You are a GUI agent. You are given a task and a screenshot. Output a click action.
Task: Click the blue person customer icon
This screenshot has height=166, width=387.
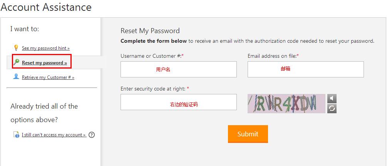coord(16,76)
